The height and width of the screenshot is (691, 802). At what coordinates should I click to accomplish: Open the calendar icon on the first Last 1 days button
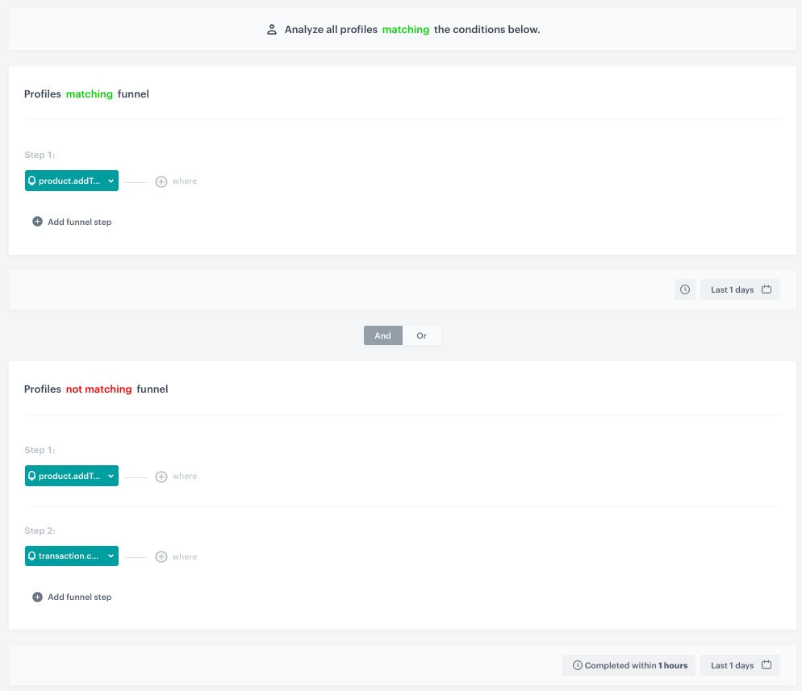coord(766,289)
